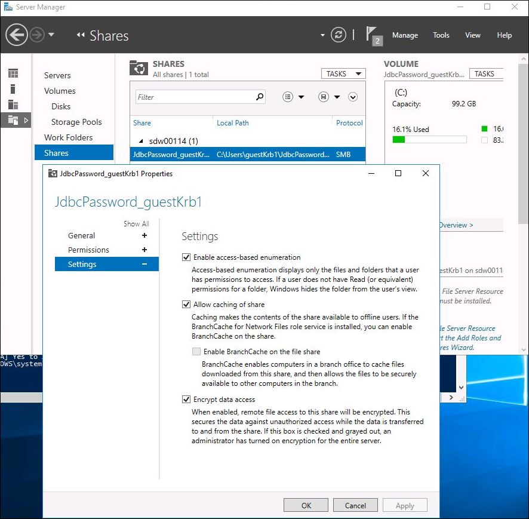Screen dimensions: 529x519
Task: Go to Volumes in the navigation pane
Action: 60,91
